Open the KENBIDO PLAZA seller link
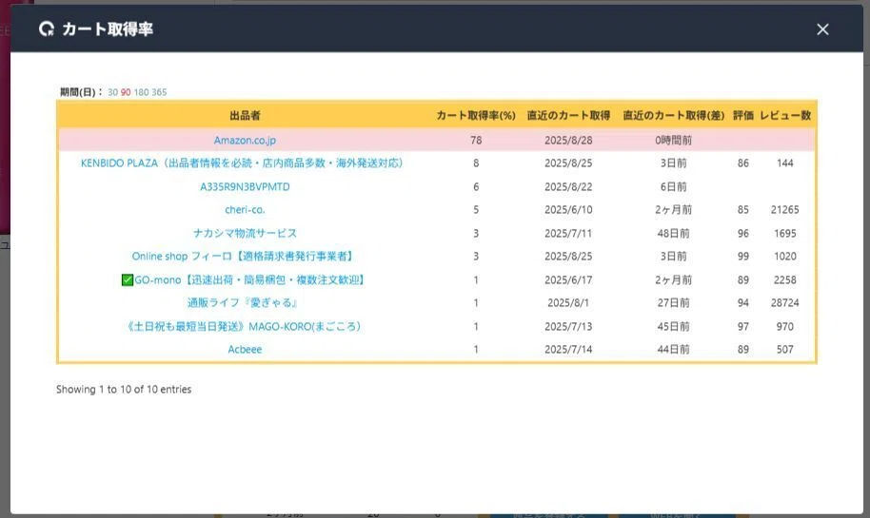Screen dimensions: 870x518 [x=242, y=163]
